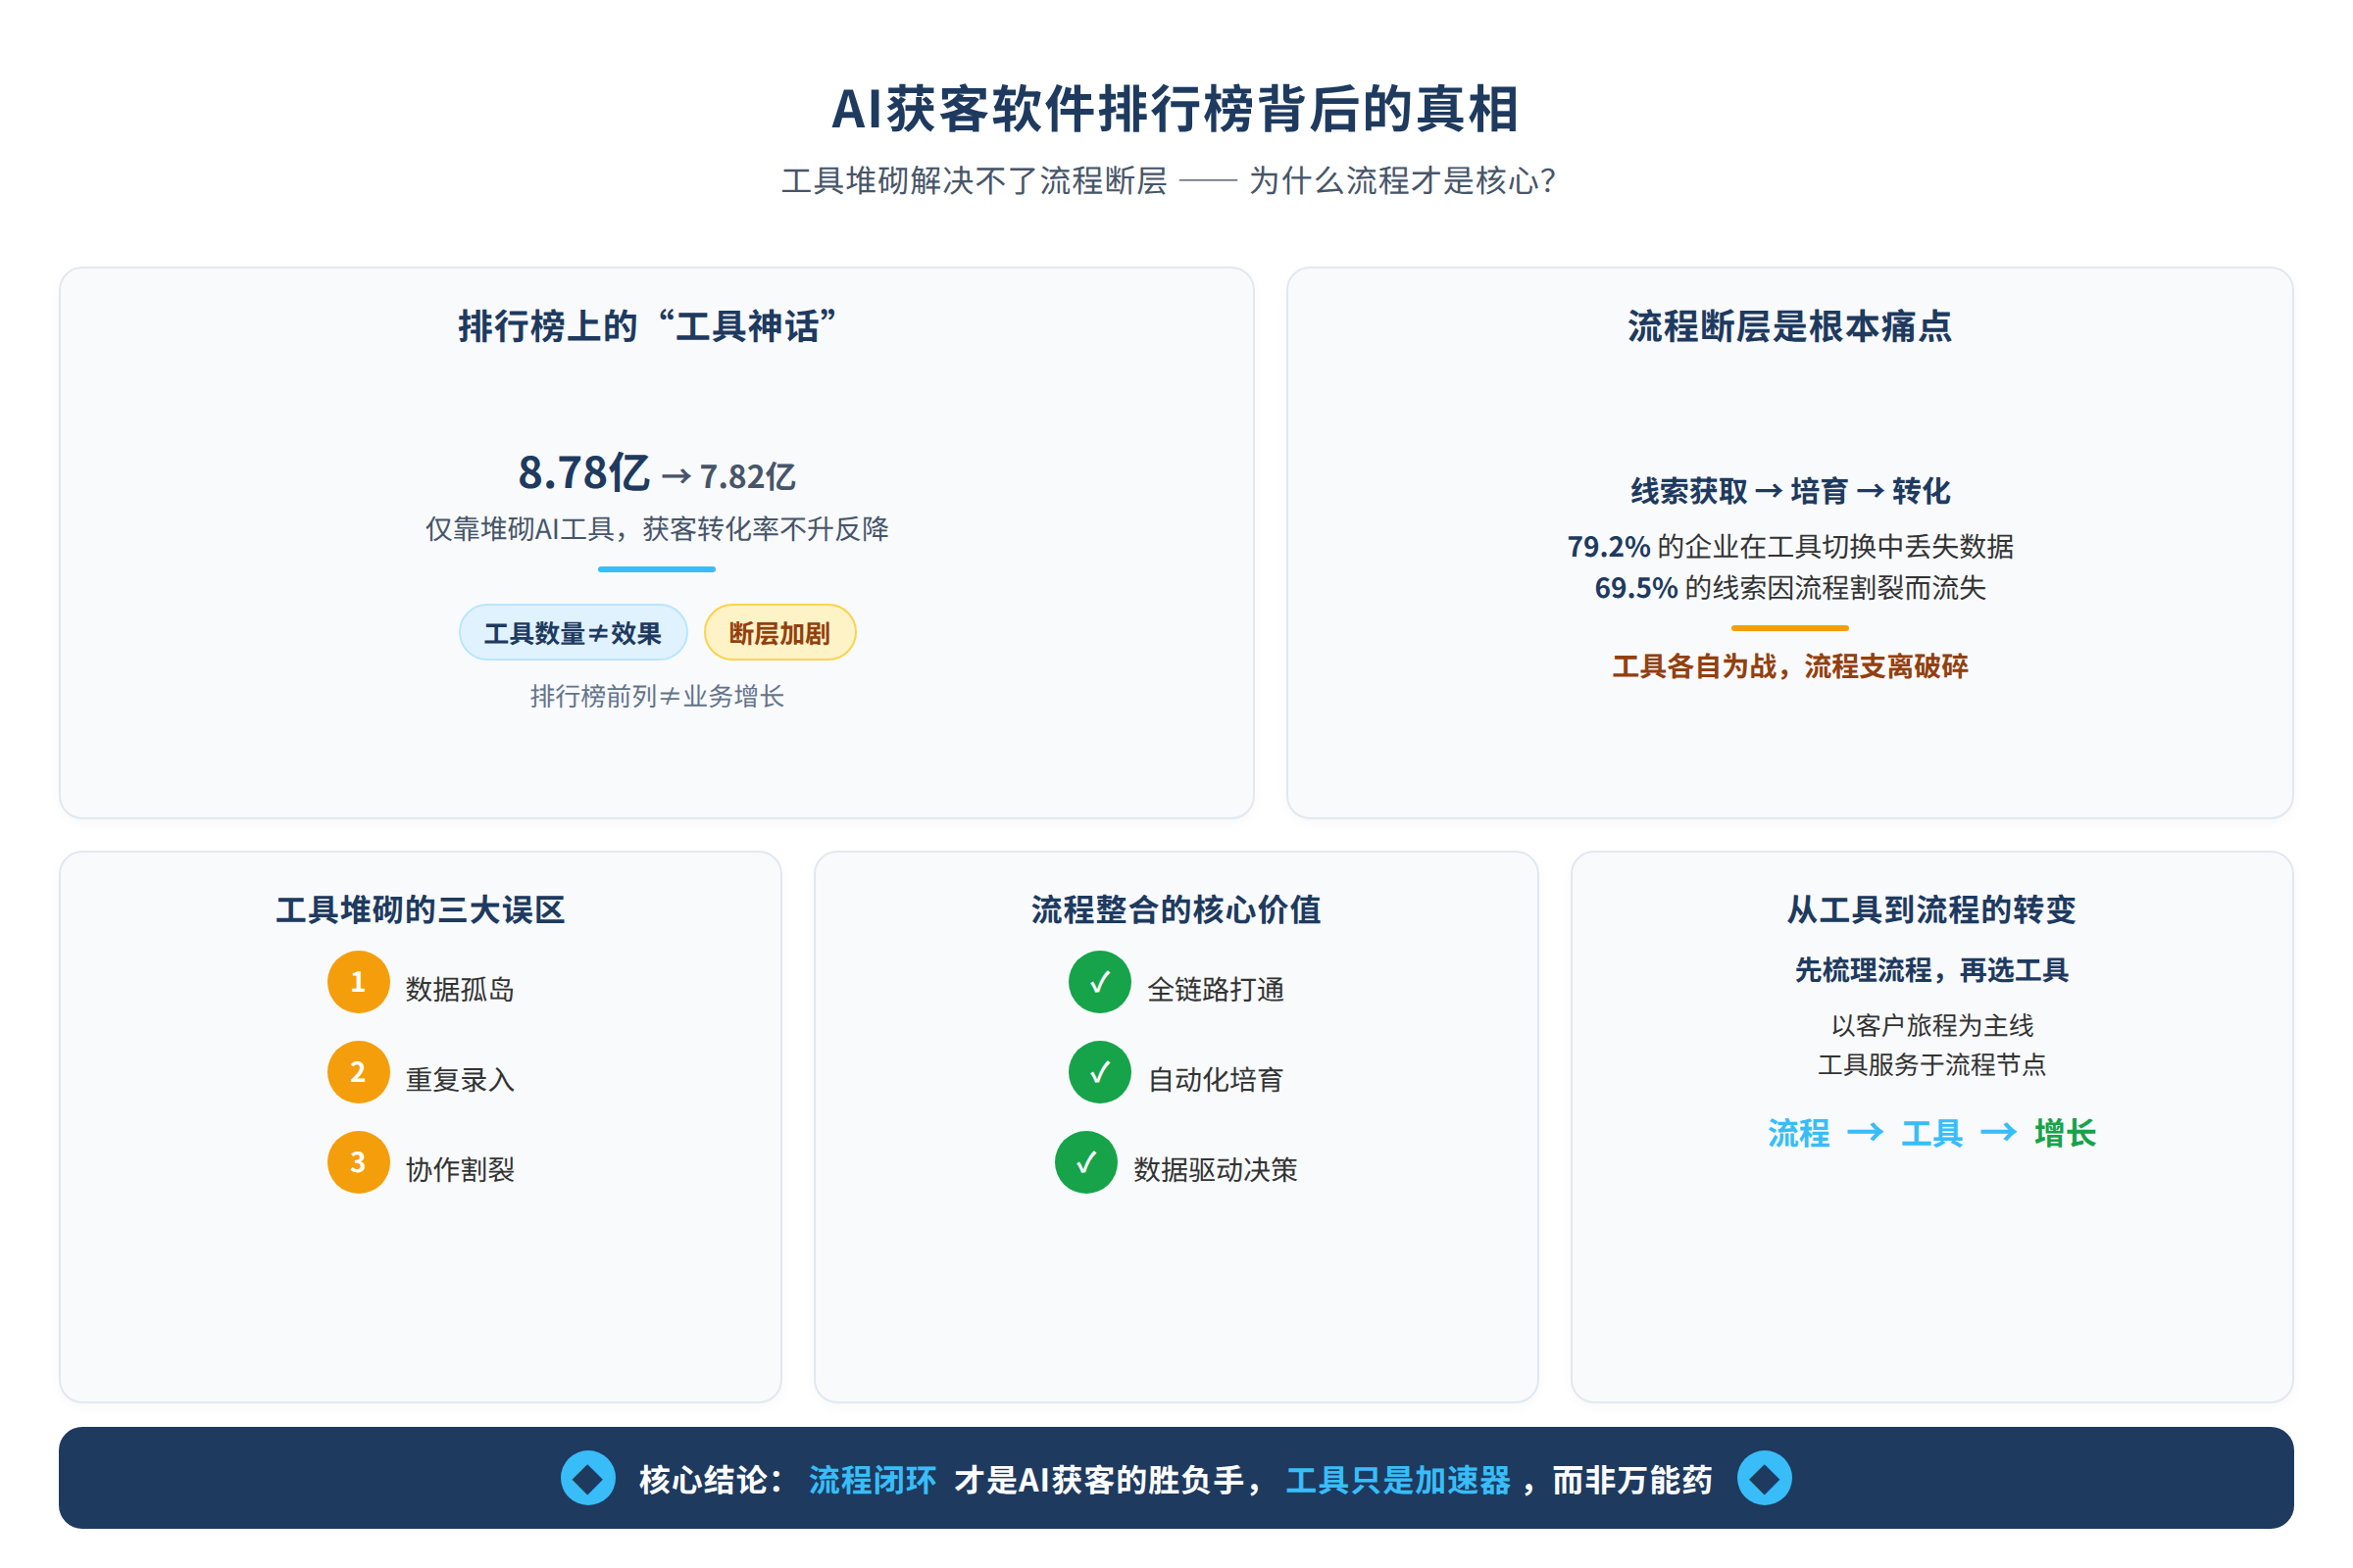Image resolution: width=2353 pixels, height=1568 pixels.
Task: Click the main title AI获客软件排行榜背后的真相
Action: click(x=1176, y=108)
